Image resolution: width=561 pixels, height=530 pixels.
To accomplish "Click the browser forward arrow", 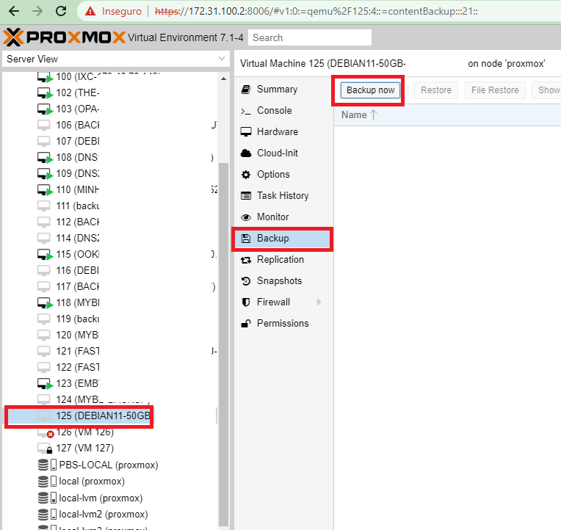I will coord(37,11).
